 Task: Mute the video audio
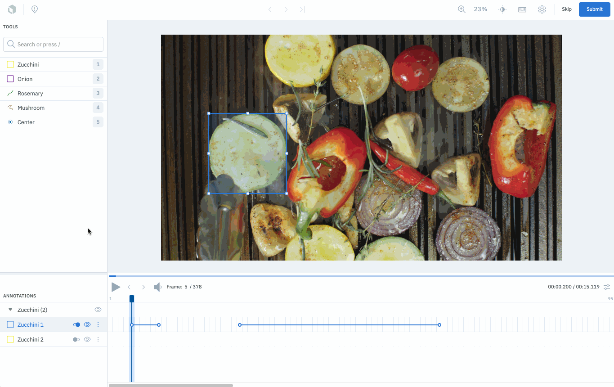coord(157,287)
